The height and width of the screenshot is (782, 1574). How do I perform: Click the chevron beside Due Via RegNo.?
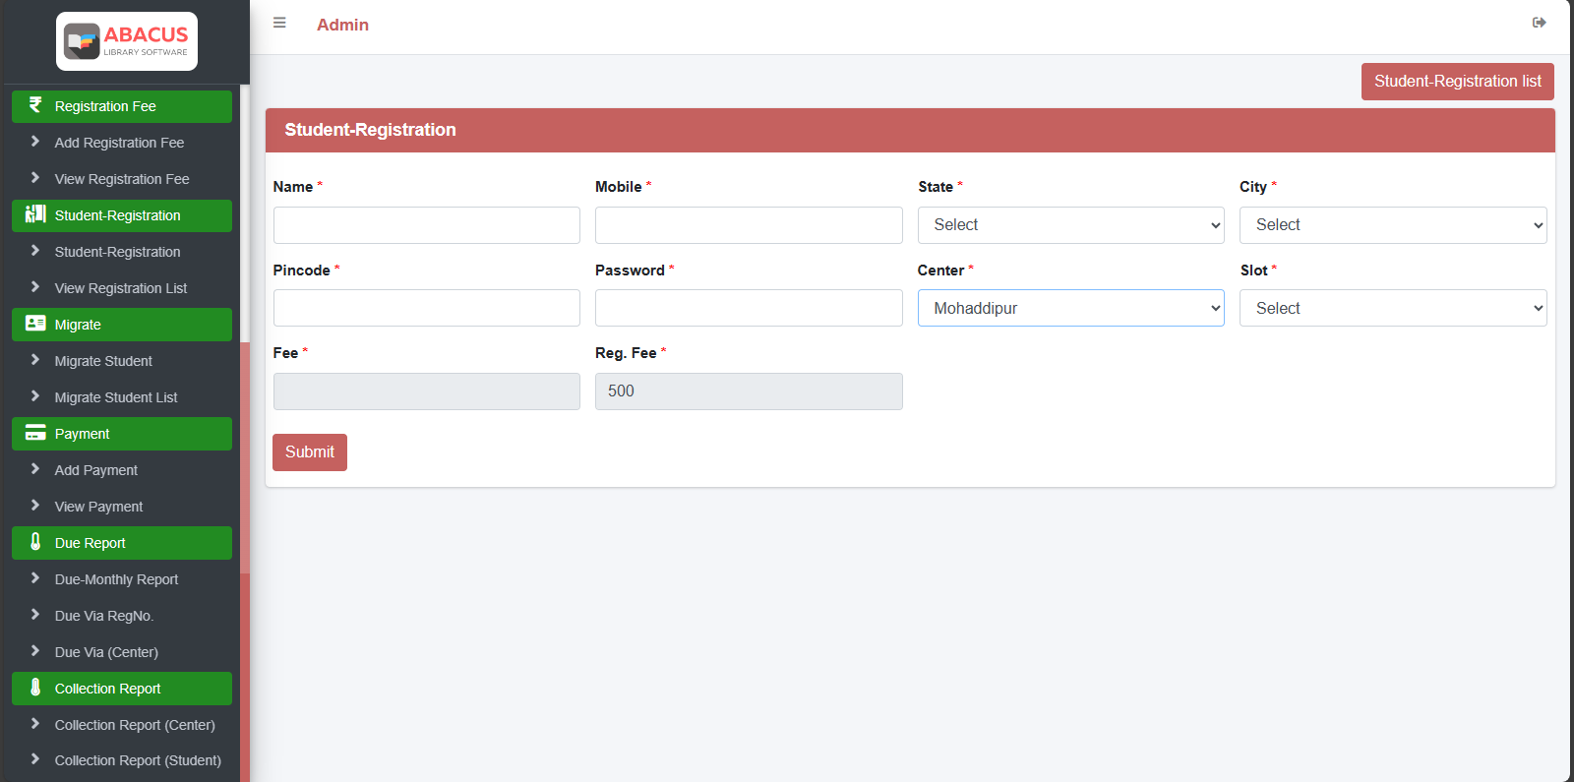click(x=35, y=615)
